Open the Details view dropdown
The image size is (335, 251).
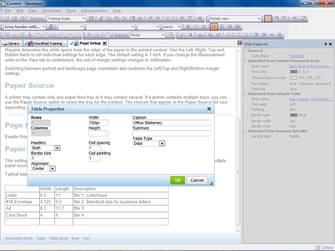[259, 19]
